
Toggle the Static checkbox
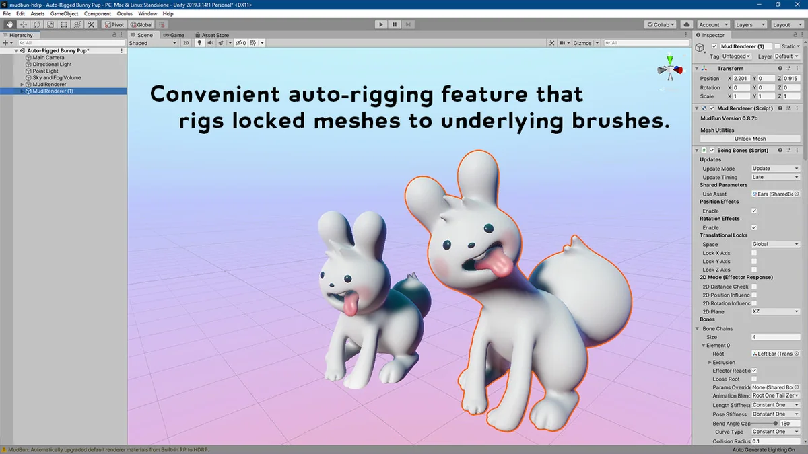tap(777, 46)
